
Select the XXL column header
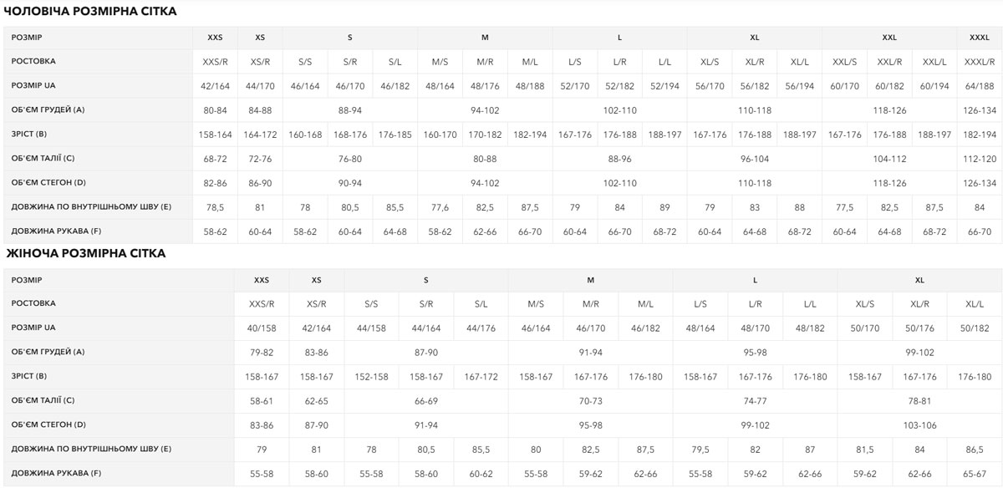[889, 38]
